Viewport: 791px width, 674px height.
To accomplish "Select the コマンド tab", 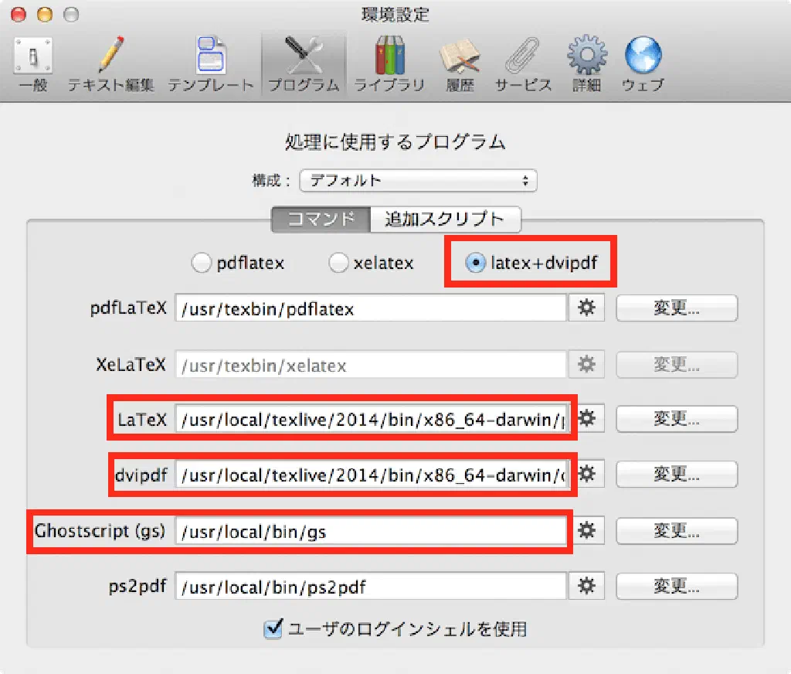I will pyautogui.click(x=321, y=219).
